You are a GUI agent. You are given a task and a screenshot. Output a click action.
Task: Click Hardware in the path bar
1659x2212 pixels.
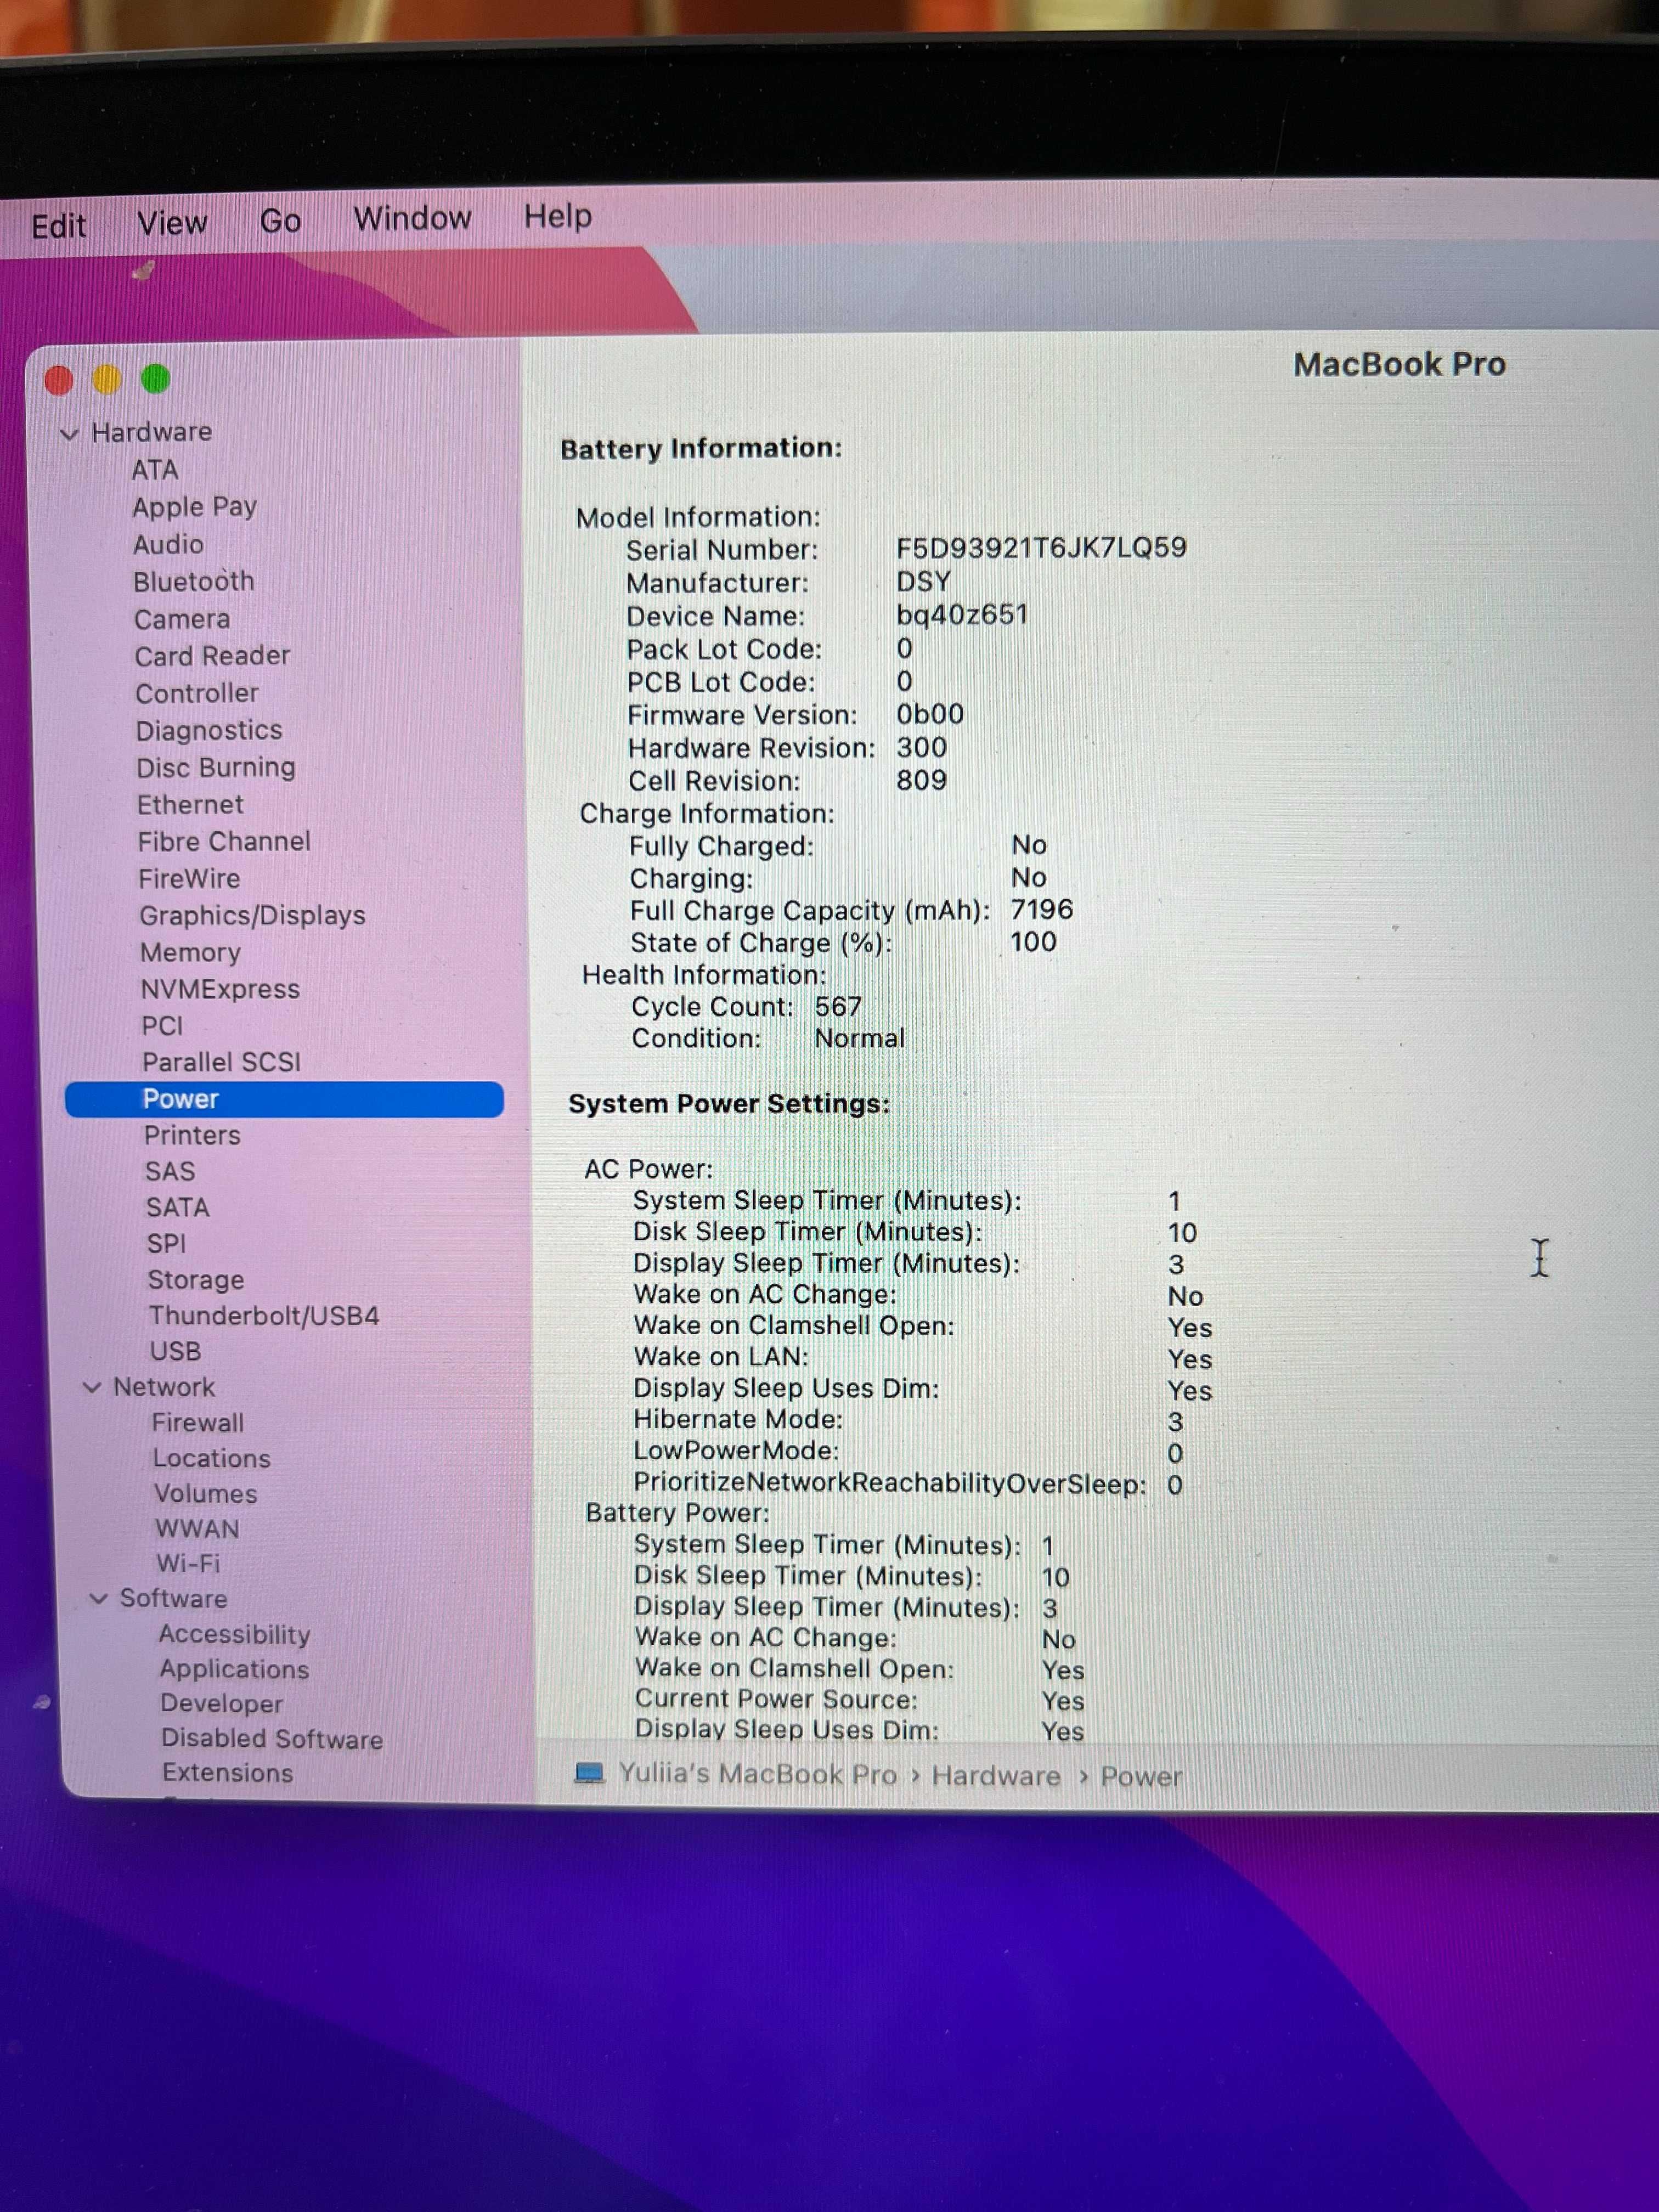(995, 1775)
